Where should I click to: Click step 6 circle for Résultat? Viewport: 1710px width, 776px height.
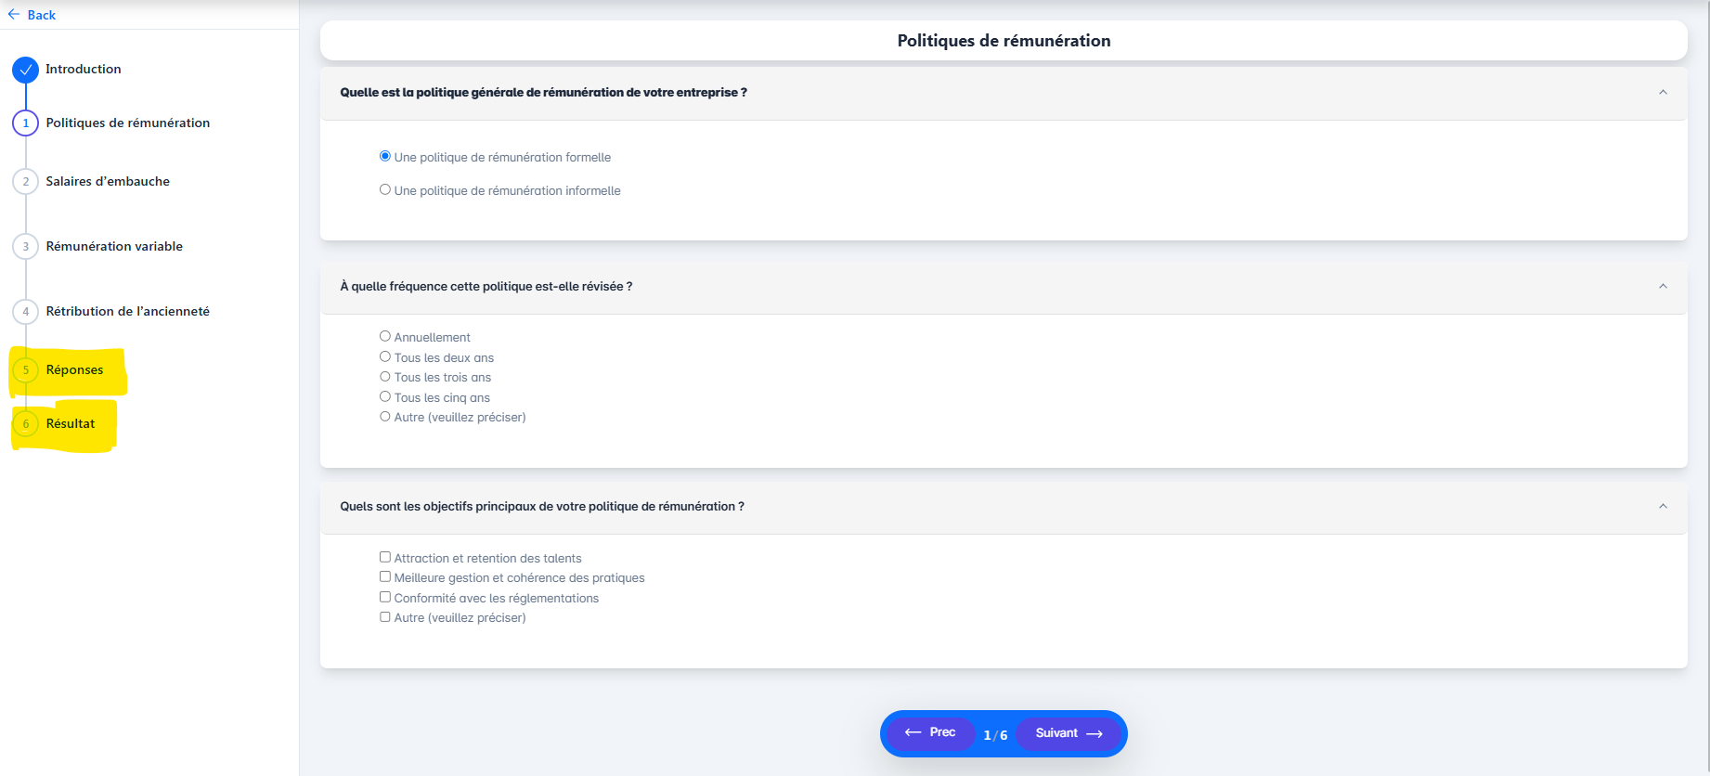(x=26, y=424)
